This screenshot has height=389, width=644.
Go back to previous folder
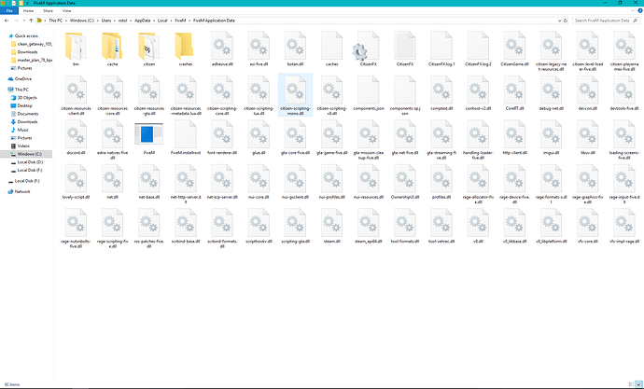(x=7, y=21)
